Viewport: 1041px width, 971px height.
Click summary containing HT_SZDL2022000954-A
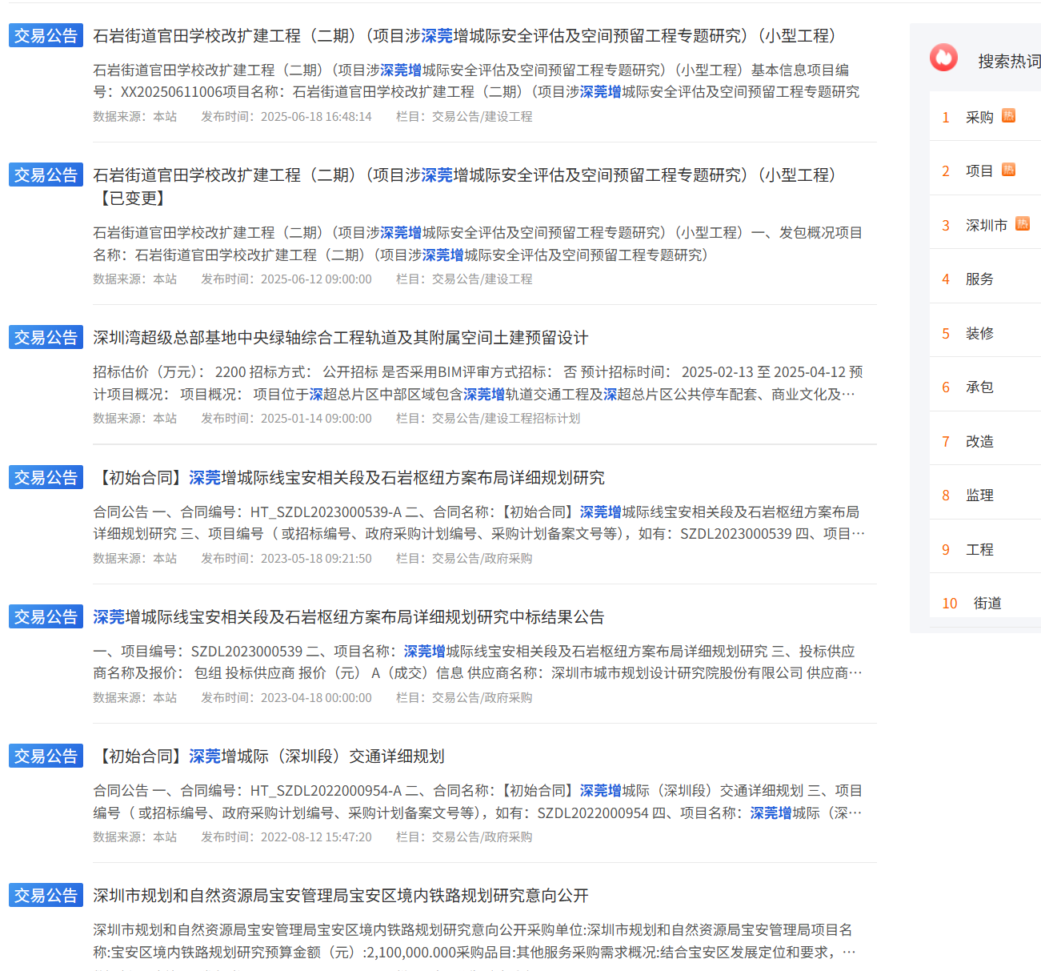[x=478, y=802]
